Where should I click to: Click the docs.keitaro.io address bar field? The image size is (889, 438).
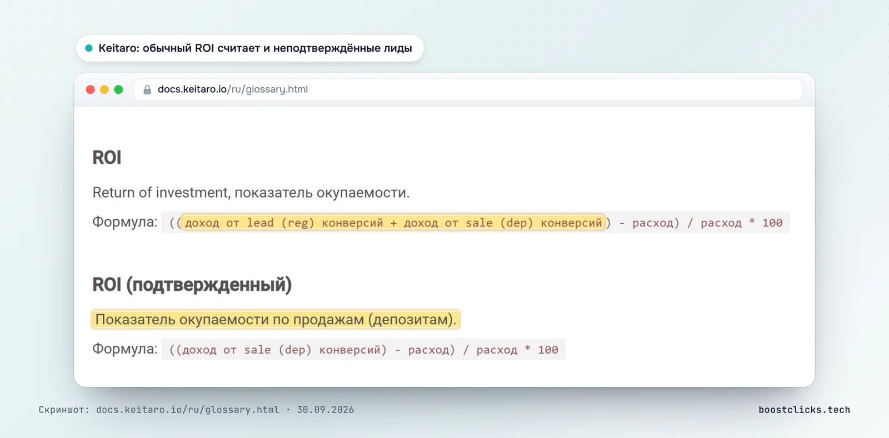click(x=468, y=89)
